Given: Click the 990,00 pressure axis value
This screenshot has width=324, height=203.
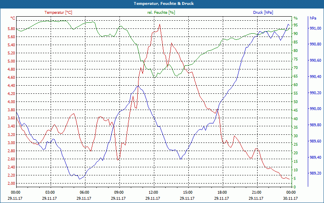Looking at the screenshot, I should pyautogui.click(x=315, y=109).
